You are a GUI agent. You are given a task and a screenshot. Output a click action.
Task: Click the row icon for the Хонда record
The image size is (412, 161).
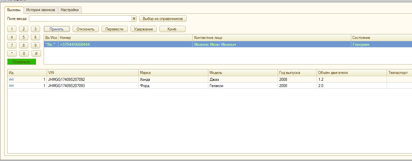point(11,80)
